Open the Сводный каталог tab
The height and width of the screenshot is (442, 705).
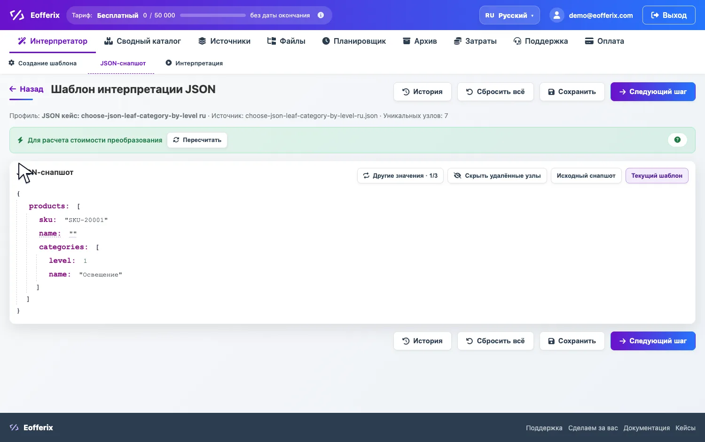coord(142,41)
